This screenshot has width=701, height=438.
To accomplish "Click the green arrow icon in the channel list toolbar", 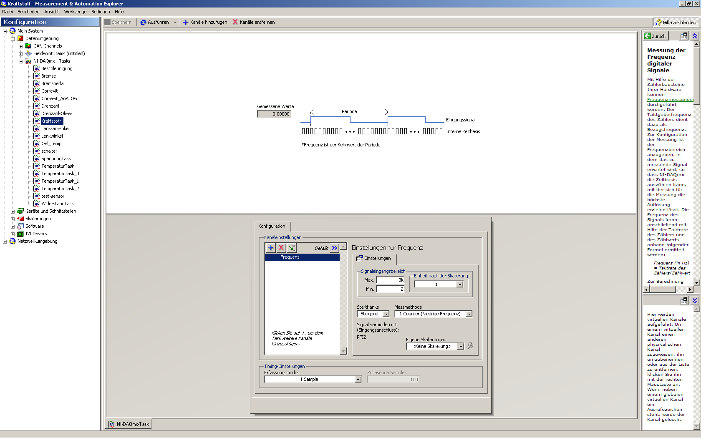I will pyautogui.click(x=292, y=248).
